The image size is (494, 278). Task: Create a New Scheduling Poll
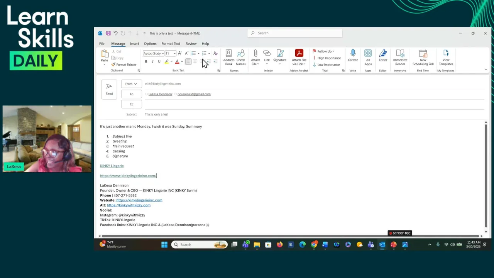tap(423, 58)
